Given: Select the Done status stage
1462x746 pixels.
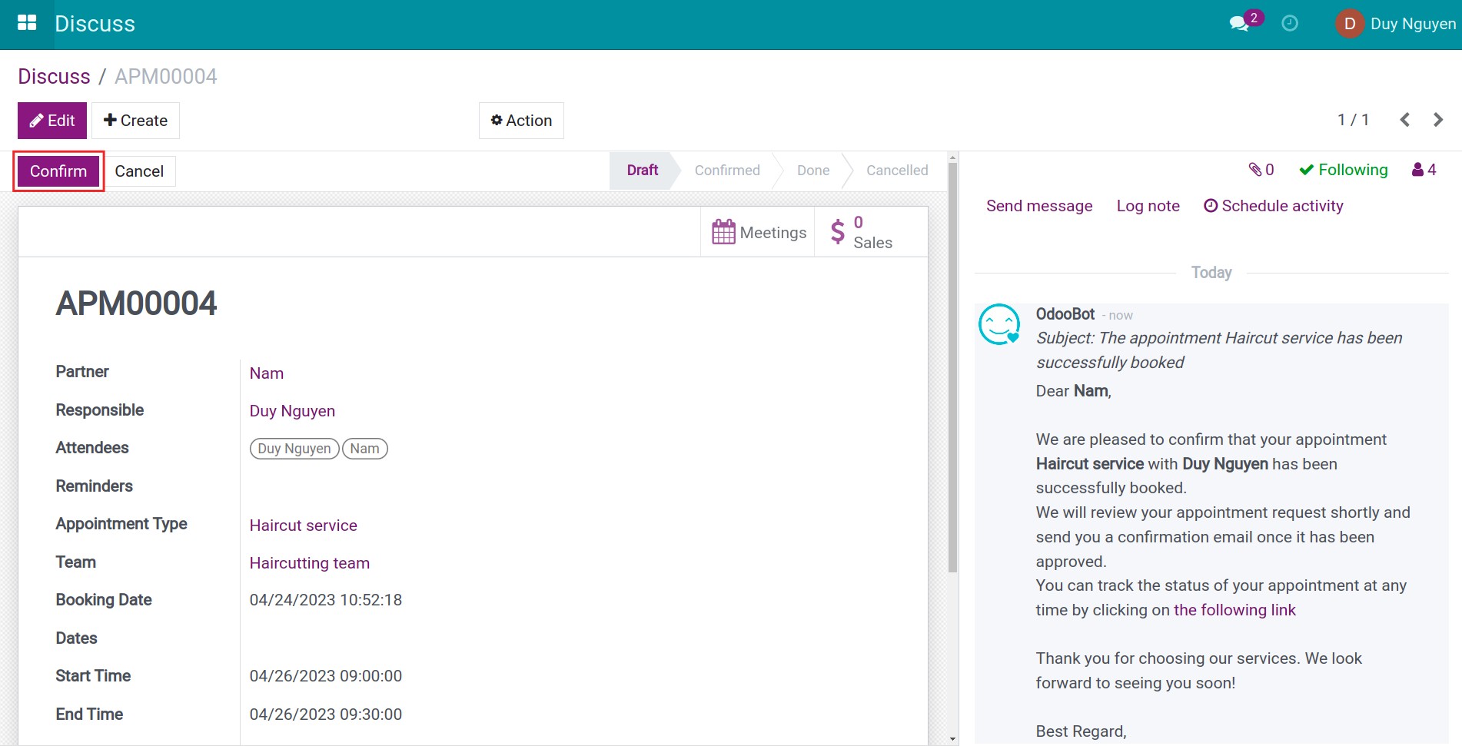Looking at the screenshot, I should 812,171.
